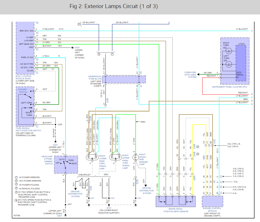Open the Instrument Panel Cluster (IPC) label
Image resolution: width=260 pixels, height=222 pixels.
pos(229,87)
